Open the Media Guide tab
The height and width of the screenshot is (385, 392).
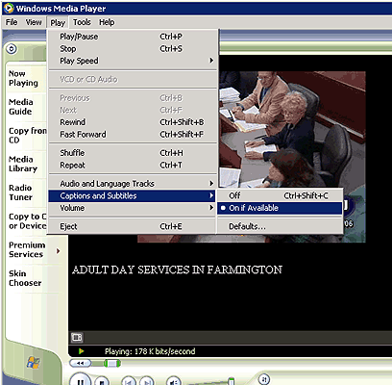20,107
